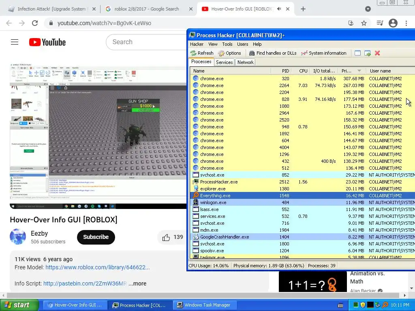Sort by the I/O total column header
The image size is (415, 311).
coord(324,71)
